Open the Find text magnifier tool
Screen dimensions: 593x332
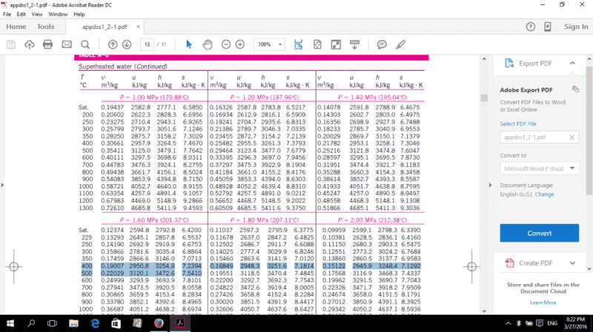tap(85, 44)
